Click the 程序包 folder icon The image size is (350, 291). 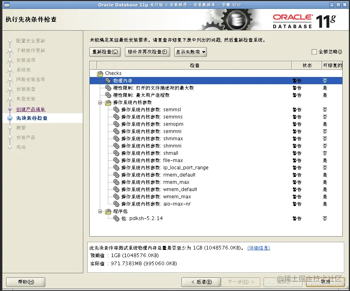108,211
